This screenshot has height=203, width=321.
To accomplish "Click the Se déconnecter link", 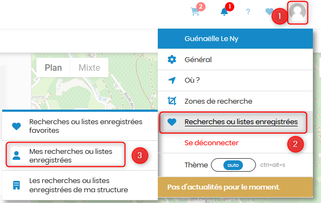I will point(211,143).
